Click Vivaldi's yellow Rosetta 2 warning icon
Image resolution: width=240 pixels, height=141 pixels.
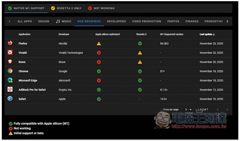(x=140, y=53)
